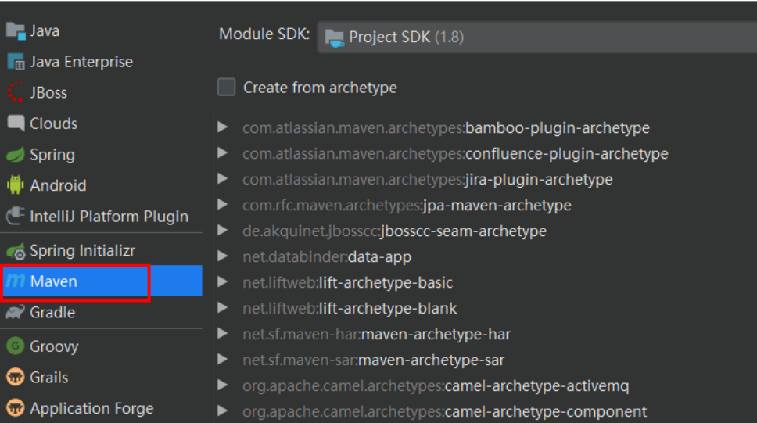Enable Create from archetype checkbox
The height and width of the screenshot is (423, 757).
pos(227,88)
